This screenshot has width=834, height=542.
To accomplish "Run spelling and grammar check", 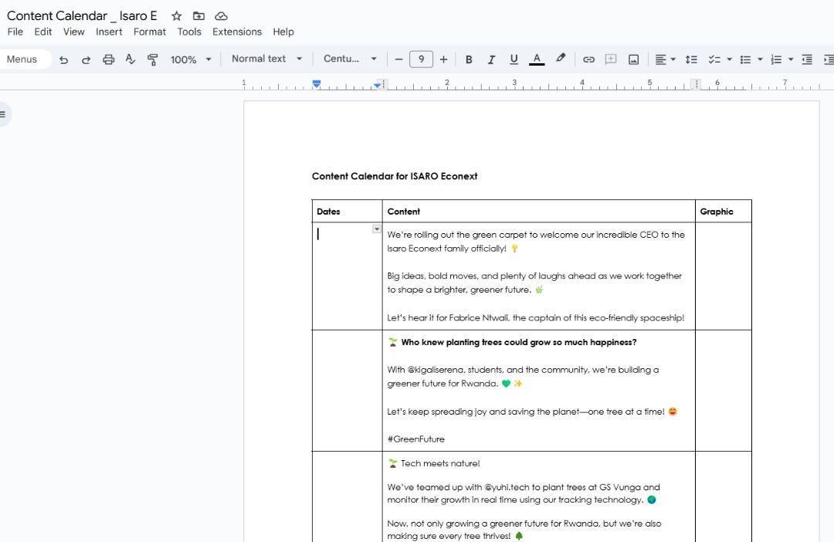I will pos(131,59).
